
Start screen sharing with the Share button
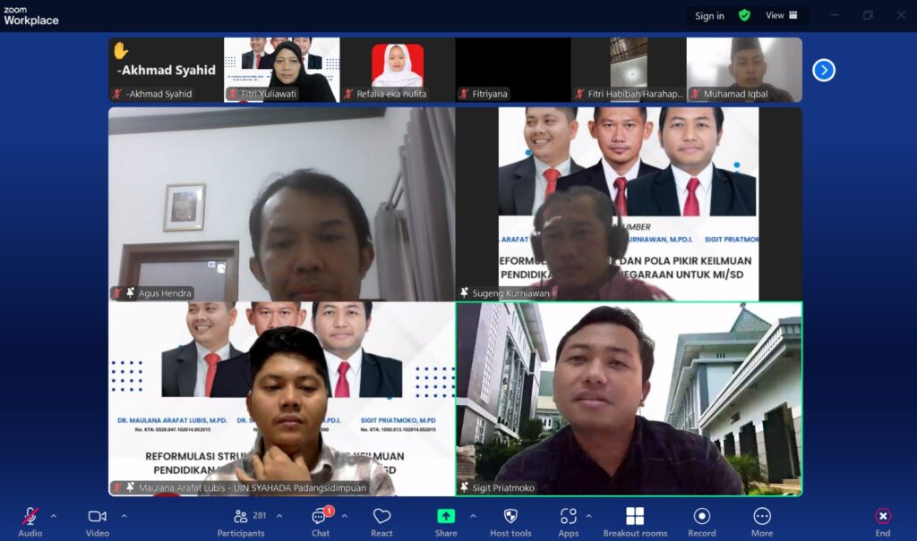click(446, 521)
